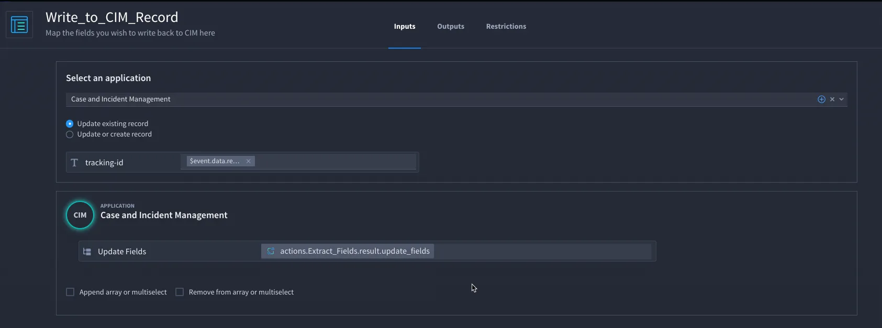Click the actions.Extract_Fields.result.update_fields chip
Screen dimensions: 882x328
[348, 251]
